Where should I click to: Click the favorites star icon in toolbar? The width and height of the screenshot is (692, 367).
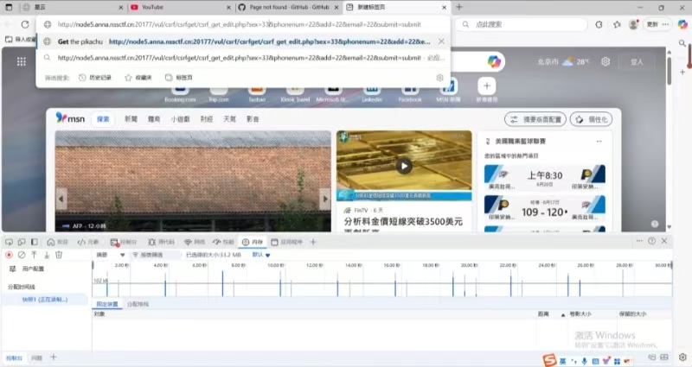[x=617, y=24]
